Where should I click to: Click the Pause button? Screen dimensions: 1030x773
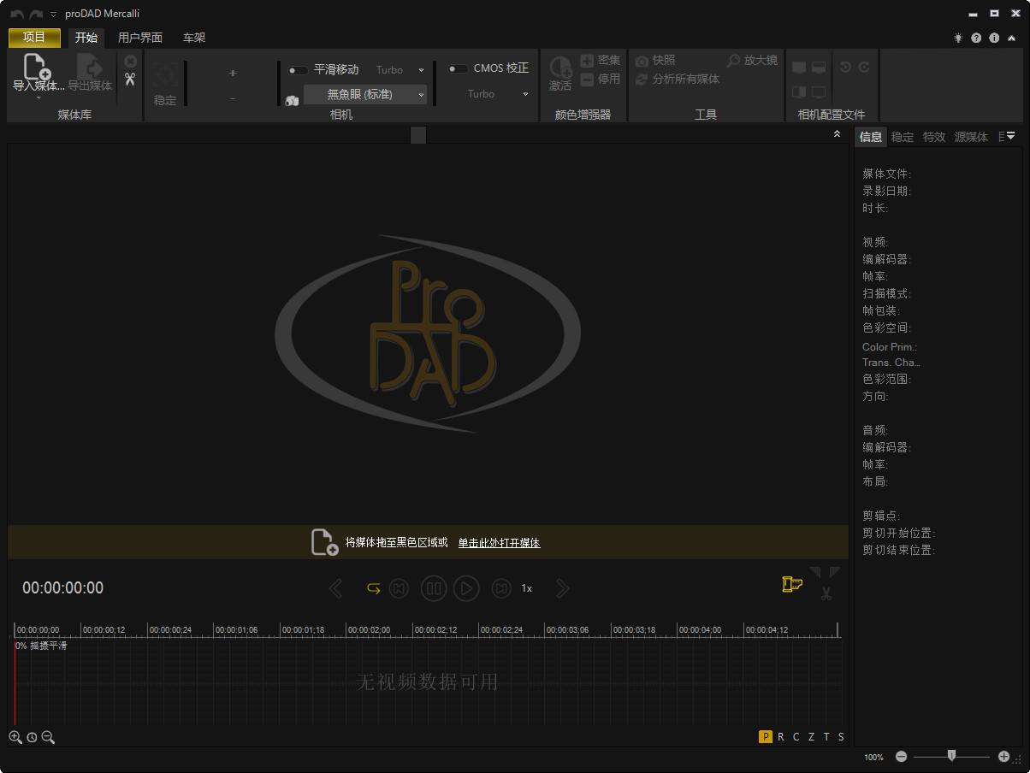coord(434,588)
